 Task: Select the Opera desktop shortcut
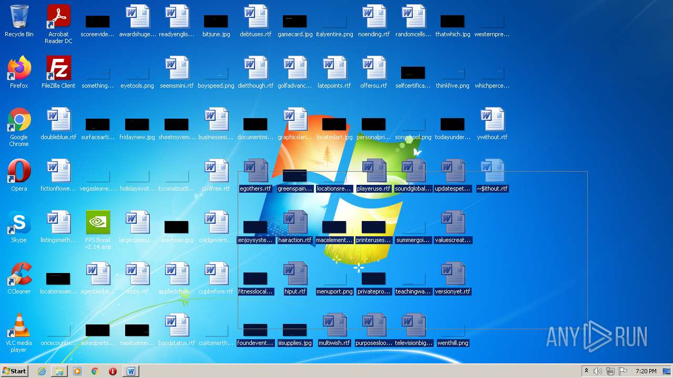(19, 175)
